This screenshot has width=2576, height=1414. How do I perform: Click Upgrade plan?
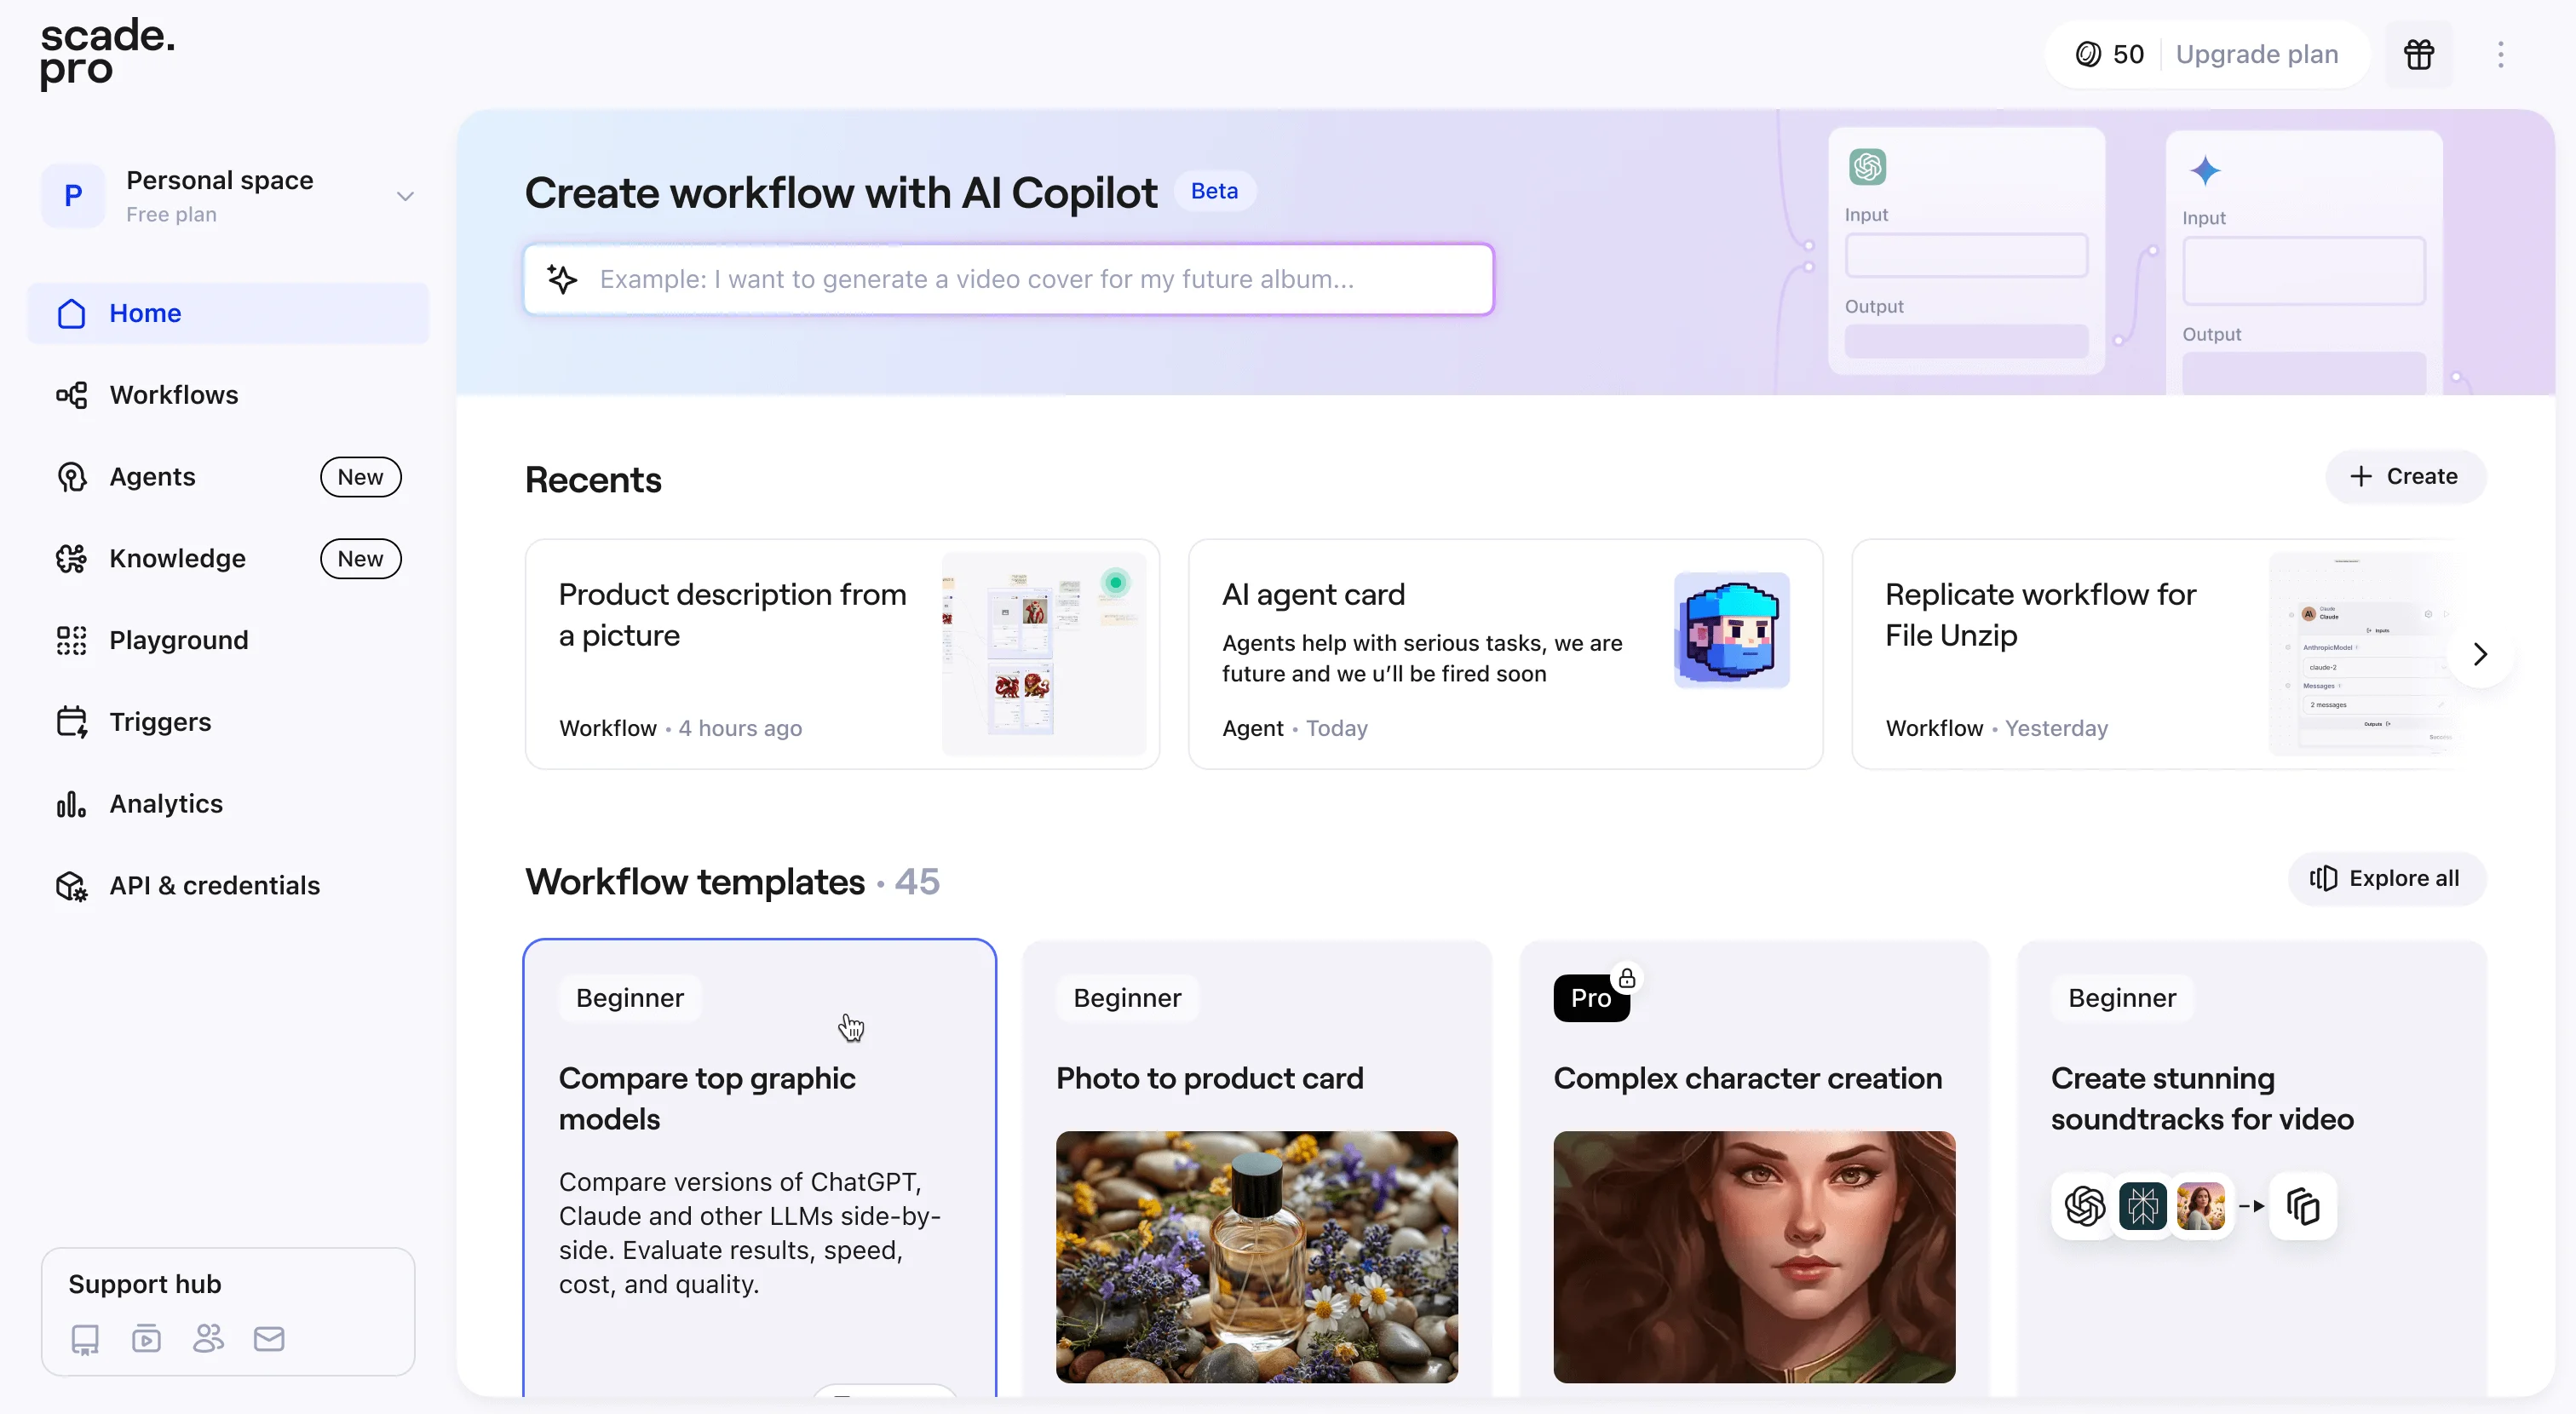pos(2257,54)
